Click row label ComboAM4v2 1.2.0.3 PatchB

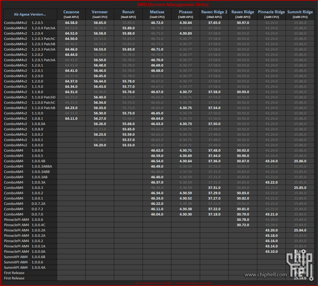[x=30, y=44]
